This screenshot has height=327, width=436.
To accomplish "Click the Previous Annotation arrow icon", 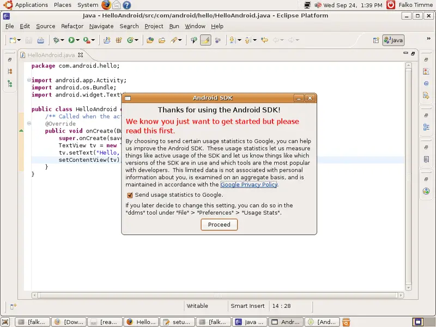I will [x=248, y=40].
